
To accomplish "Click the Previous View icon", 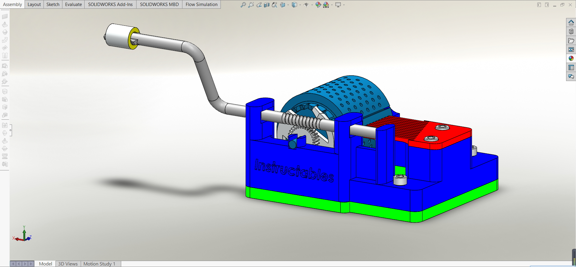I will tap(259, 5).
